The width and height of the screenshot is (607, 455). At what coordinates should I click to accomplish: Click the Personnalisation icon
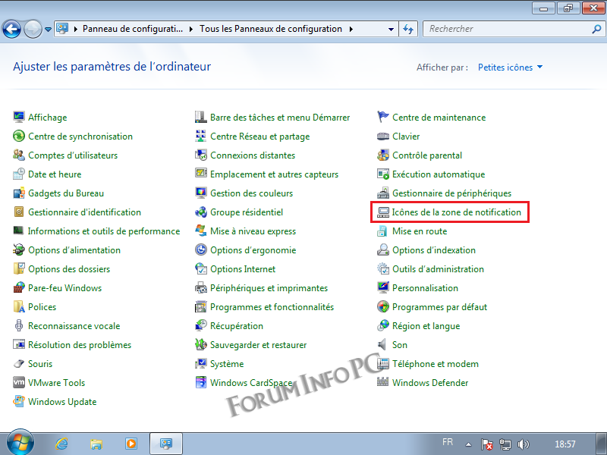point(383,287)
